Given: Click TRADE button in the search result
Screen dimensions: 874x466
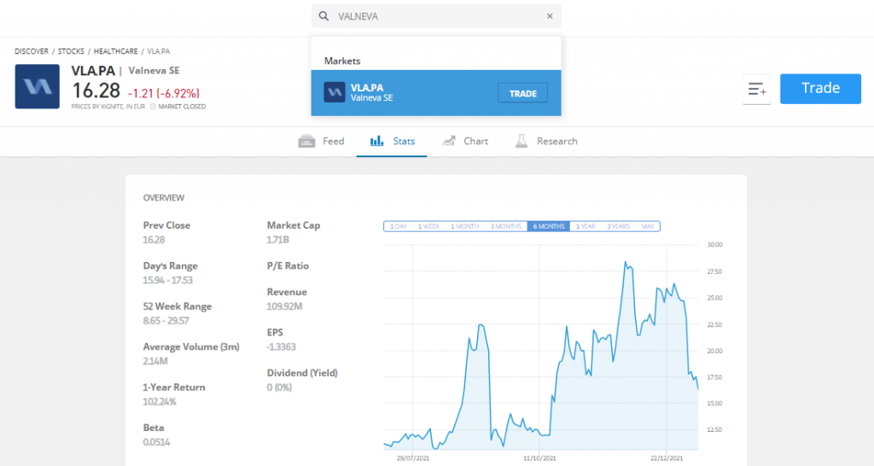Looking at the screenshot, I should [x=522, y=93].
